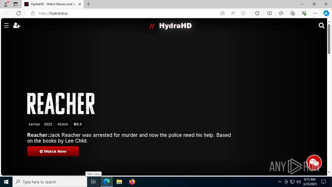Open the HydraHD site search magnifier
This screenshot has height=187, width=332.
[x=322, y=25]
